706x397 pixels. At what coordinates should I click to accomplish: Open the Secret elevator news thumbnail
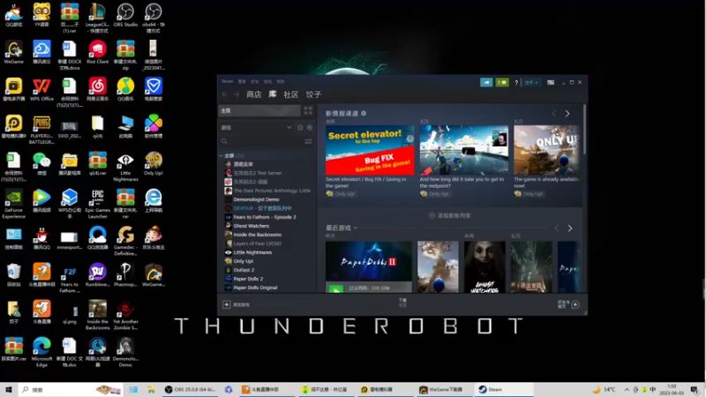[370, 150]
